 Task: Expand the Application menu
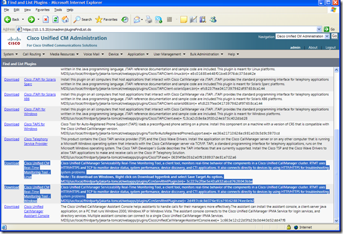(138, 54)
